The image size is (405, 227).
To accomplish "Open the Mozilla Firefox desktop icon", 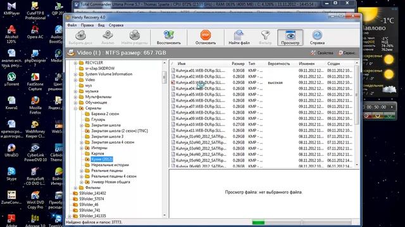I will coord(35,105).
